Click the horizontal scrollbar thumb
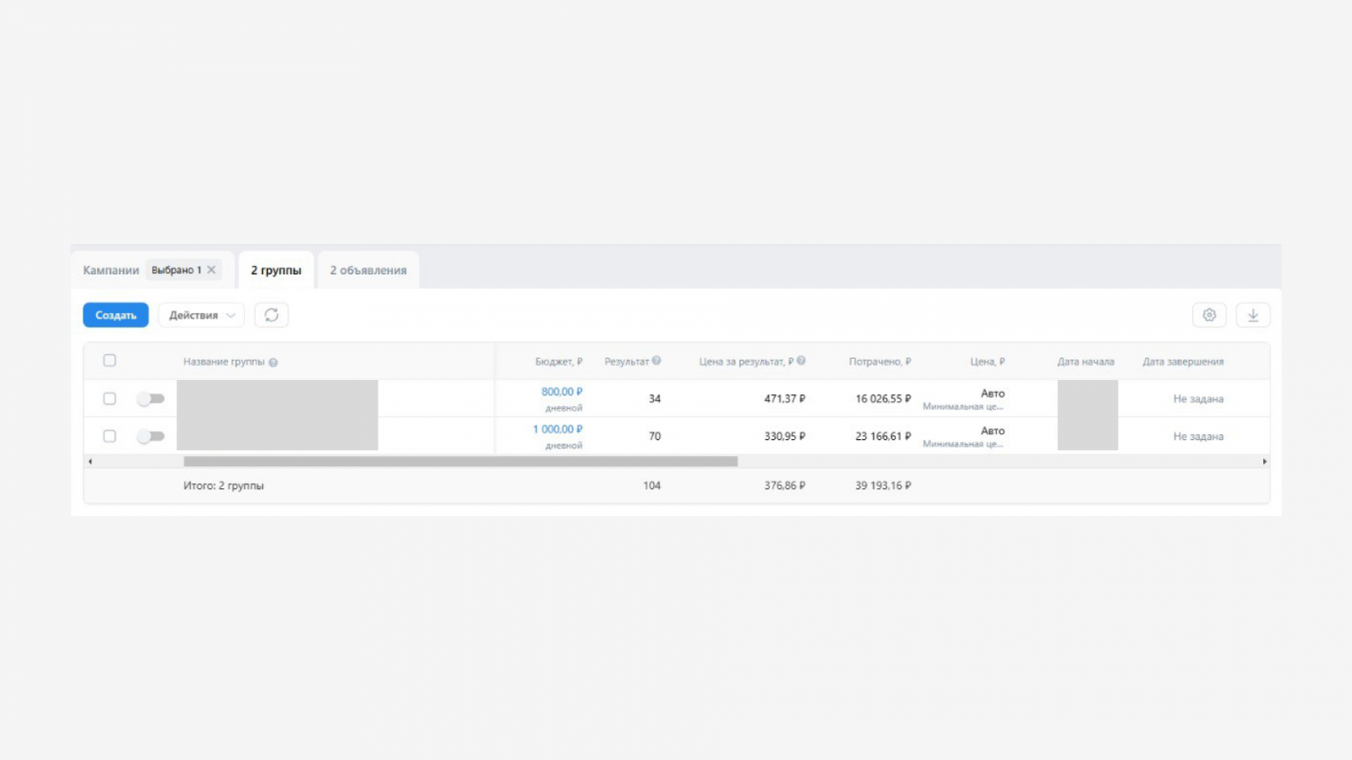 point(461,462)
